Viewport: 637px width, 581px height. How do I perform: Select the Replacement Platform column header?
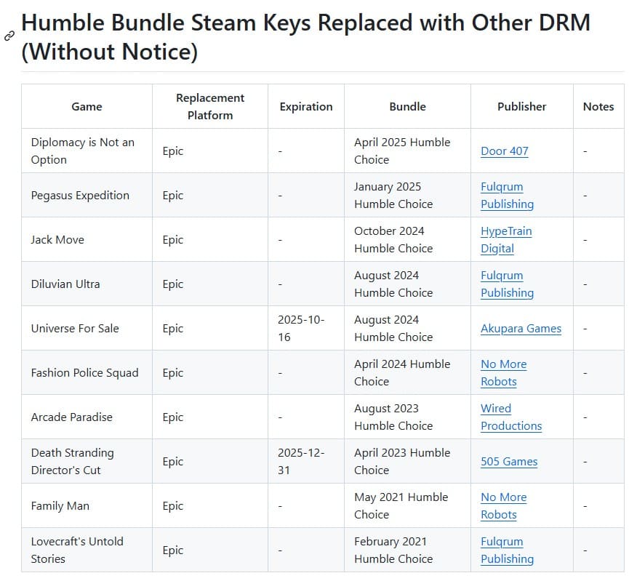point(210,106)
